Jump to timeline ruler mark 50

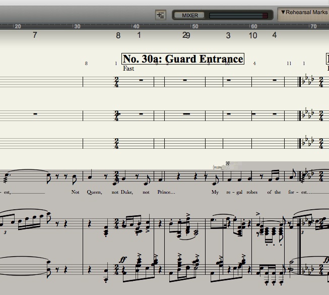tap(195, 26)
